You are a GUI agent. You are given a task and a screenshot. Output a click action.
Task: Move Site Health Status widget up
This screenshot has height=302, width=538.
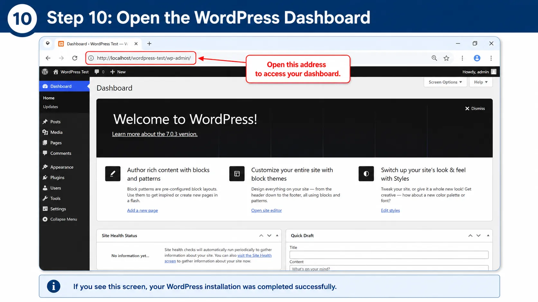point(261,236)
